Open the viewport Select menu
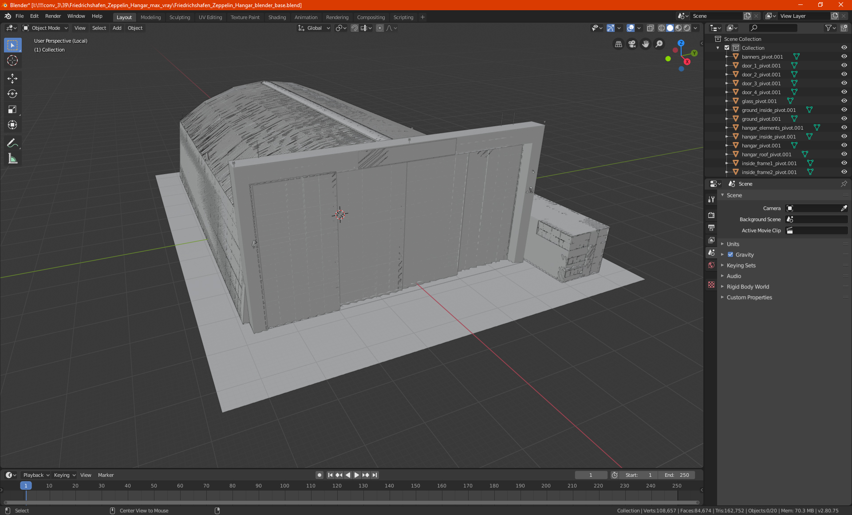The image size is (852, 515). coord(99,28)
